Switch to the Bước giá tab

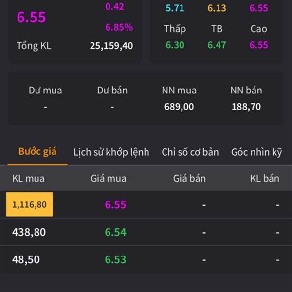click(37, 152)
